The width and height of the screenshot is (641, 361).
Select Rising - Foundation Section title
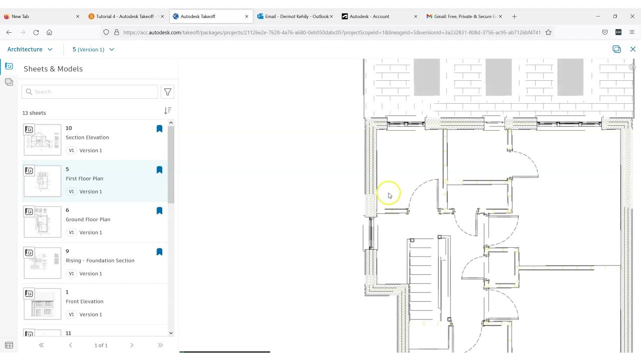point(100,261)
